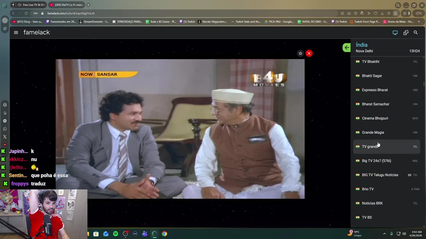The width and height of the screenshot is (426, 239).
Task: Select Notícias BRK channel
Action: pyautogui.click(x=386, y=203)
